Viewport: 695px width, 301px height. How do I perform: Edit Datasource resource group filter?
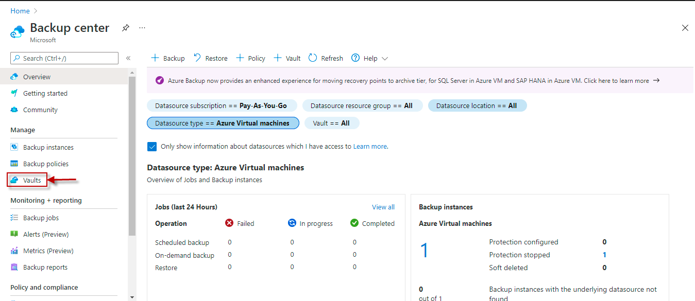363,105
